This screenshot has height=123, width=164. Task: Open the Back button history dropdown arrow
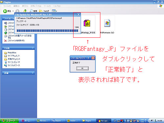[x=13, y=11]
